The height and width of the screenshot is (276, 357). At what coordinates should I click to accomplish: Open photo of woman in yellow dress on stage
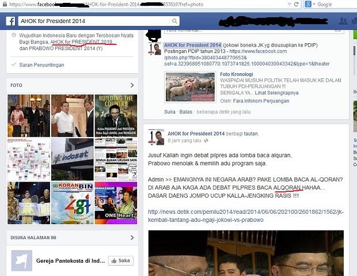(x=29, y=203)
